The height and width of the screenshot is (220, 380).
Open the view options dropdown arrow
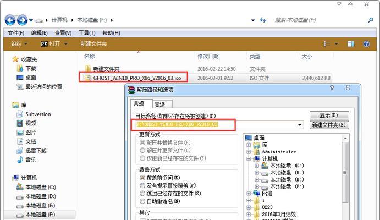(337, 44)
